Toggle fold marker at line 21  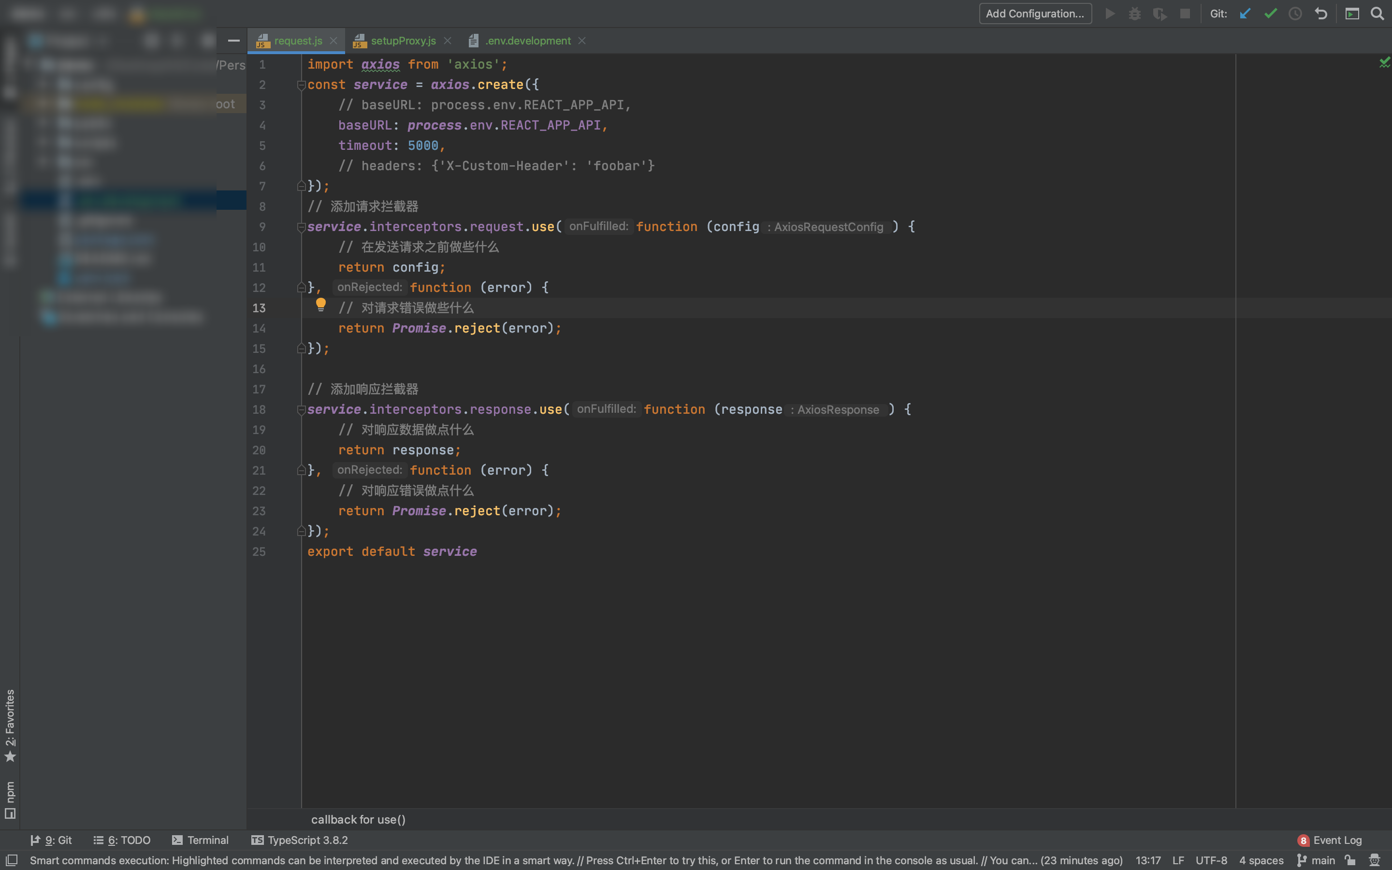tap(301, 470)
